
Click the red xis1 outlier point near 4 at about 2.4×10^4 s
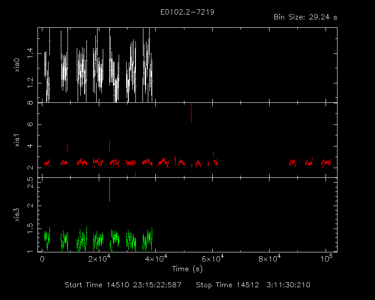coord(109,146)
